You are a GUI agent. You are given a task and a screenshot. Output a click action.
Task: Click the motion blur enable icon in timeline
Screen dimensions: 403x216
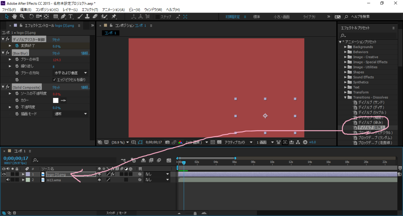tap(159, 160)
